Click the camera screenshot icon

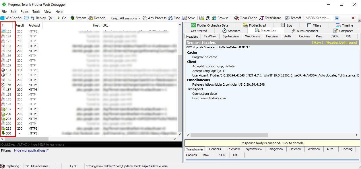tap(201, 18)
